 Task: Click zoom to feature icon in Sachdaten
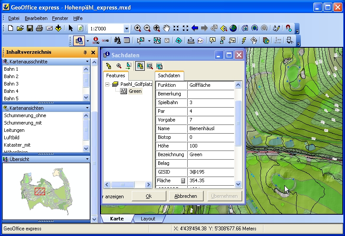tap(119, 66)
